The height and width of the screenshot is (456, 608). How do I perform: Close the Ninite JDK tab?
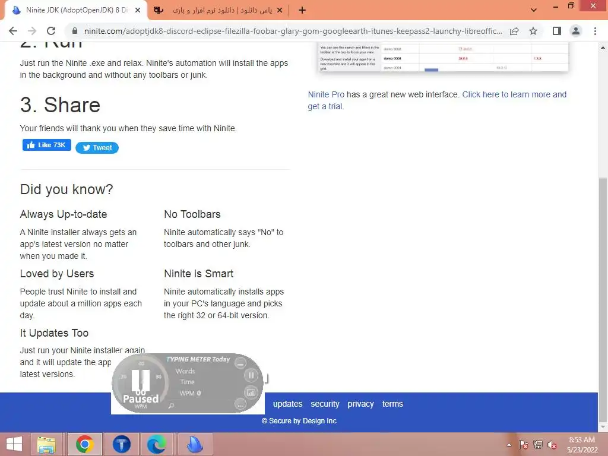(138, 11)
